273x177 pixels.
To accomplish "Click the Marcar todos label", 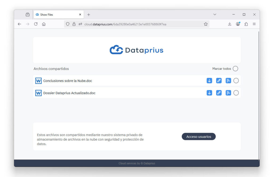I will 222,69.
